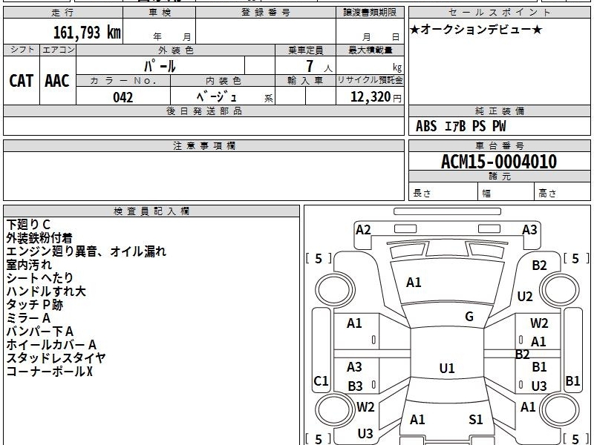Select the note ミラーA
Screen dimensions: 594x445
(28, 318)
